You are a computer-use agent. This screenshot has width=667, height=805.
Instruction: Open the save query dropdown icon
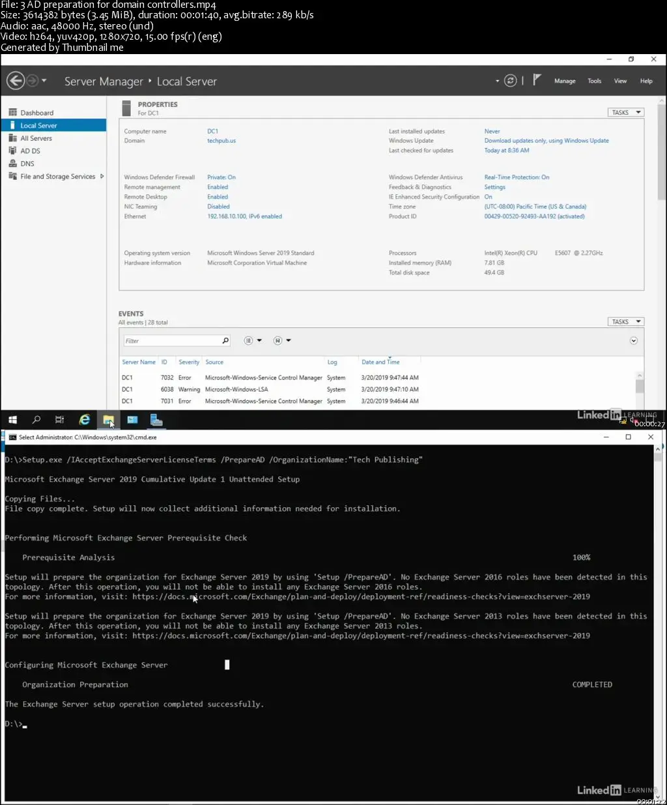(282, 341)
